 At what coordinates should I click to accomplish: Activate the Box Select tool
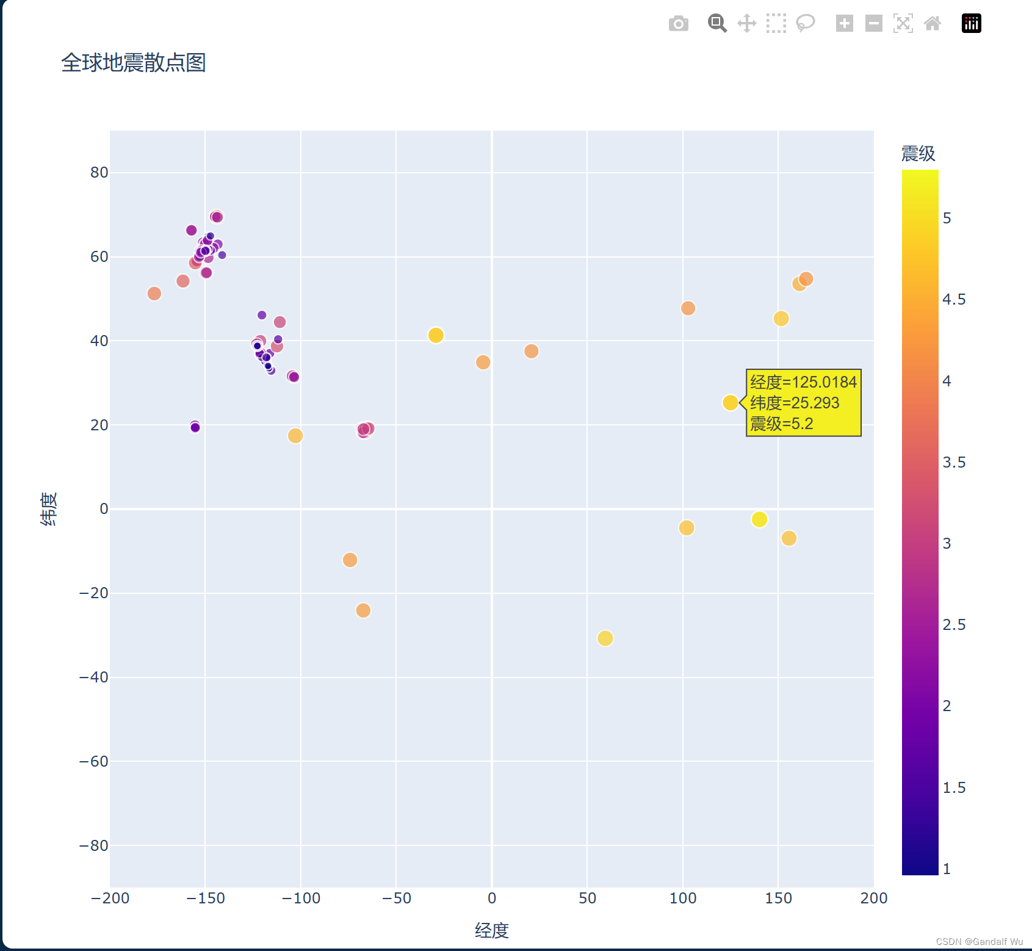(776, 23)
